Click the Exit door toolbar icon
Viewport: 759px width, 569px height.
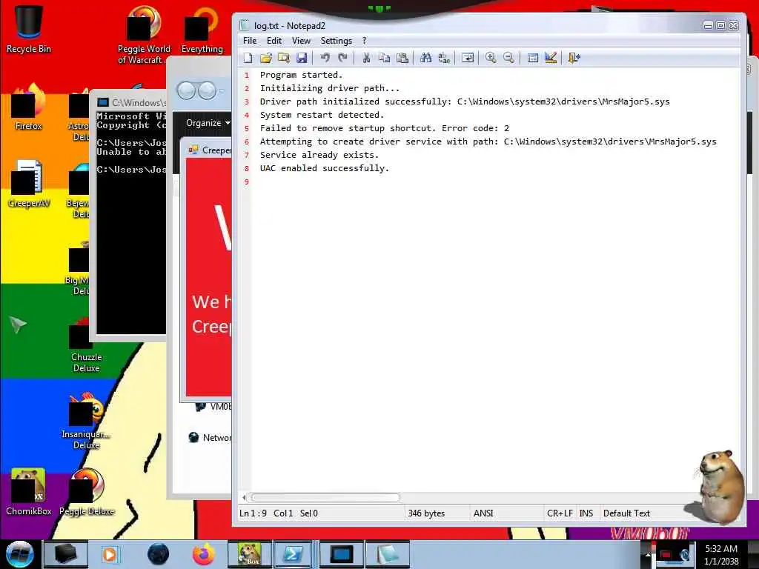click(574, 58)
